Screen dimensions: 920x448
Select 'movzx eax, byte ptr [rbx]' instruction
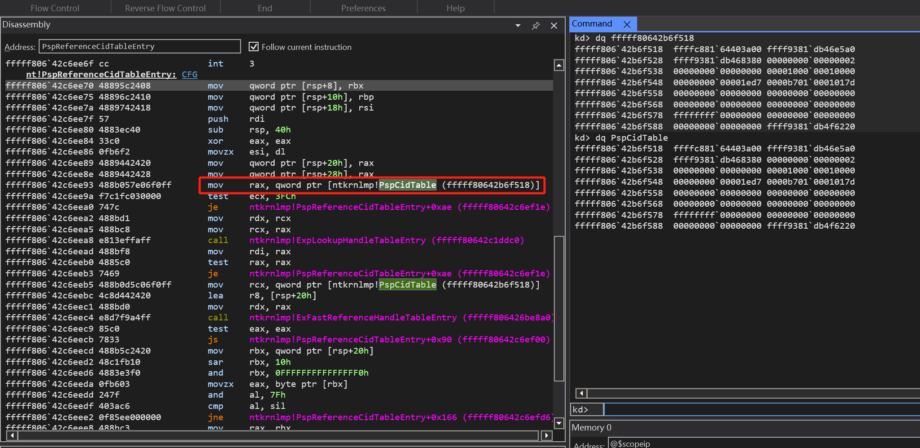click(x=279, y=384)
